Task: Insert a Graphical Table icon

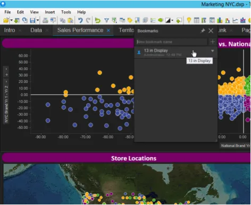Action: point(212,20)
